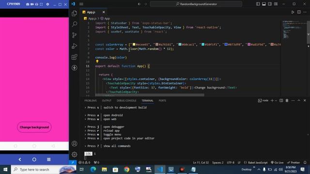Image resolution: width=310 pixels, height=174 pixels.
Task: Open settings gear in CPH1909 window
Action: (x=47, y=4)
